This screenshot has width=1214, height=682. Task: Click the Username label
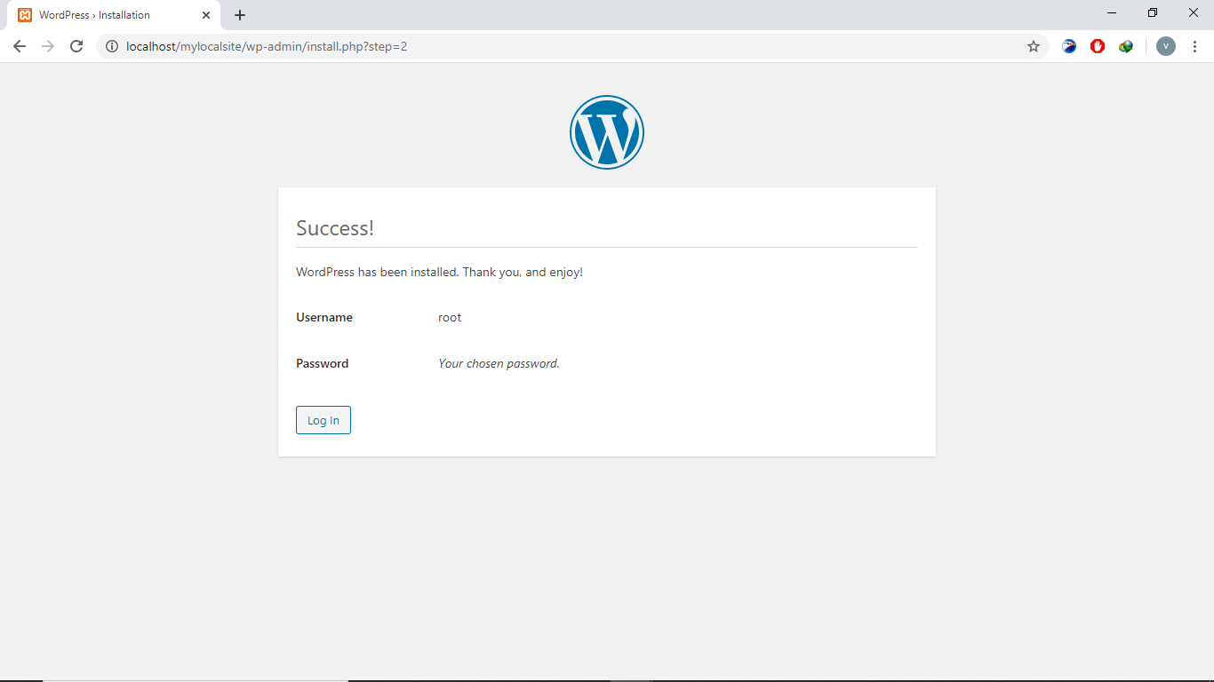(324, 317)
